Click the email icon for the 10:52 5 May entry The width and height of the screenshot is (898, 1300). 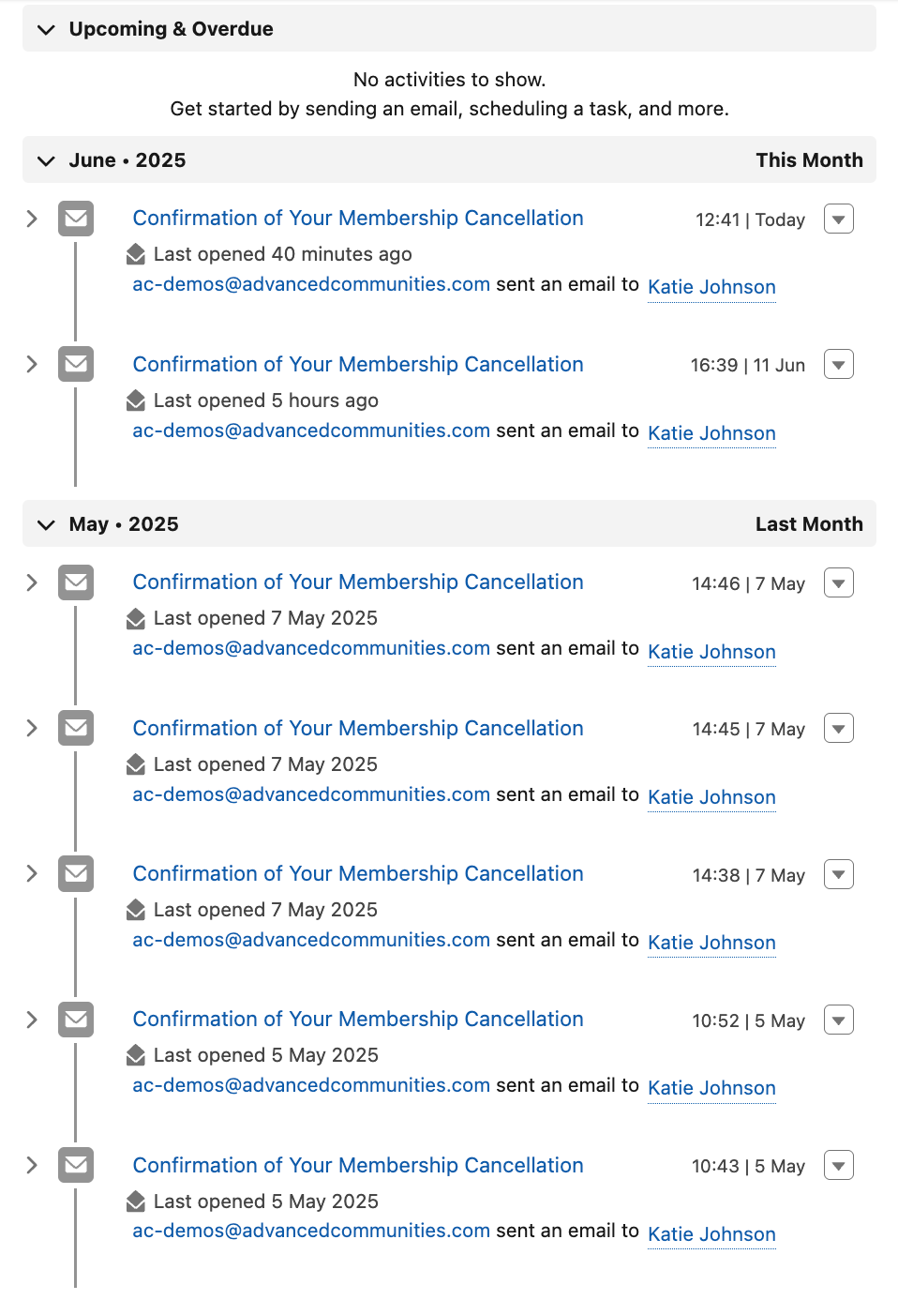point(76,1020)
